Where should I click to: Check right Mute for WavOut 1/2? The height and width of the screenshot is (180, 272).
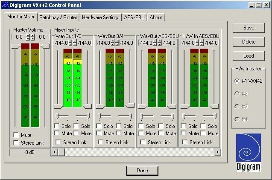pyautogui.click(x=76, y=133)
